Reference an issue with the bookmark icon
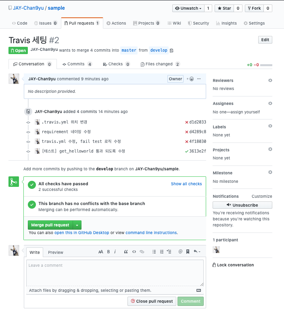 tap(188, 252)
